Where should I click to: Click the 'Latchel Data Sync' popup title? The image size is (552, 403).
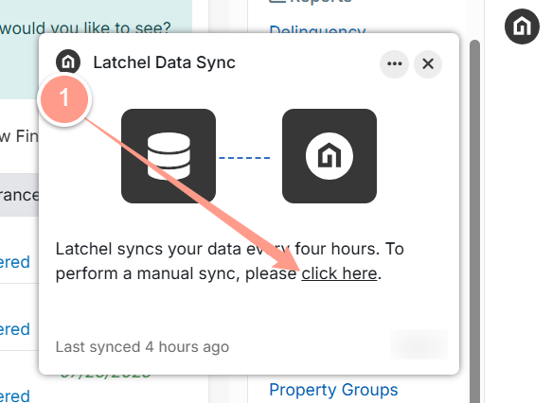[x=164, y=63]
